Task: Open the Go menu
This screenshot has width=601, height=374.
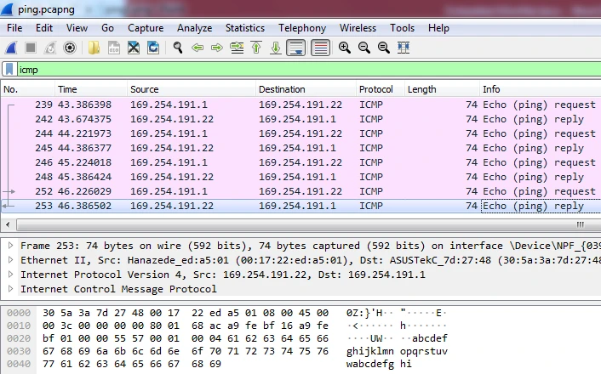Action: [x=108, y=28]
